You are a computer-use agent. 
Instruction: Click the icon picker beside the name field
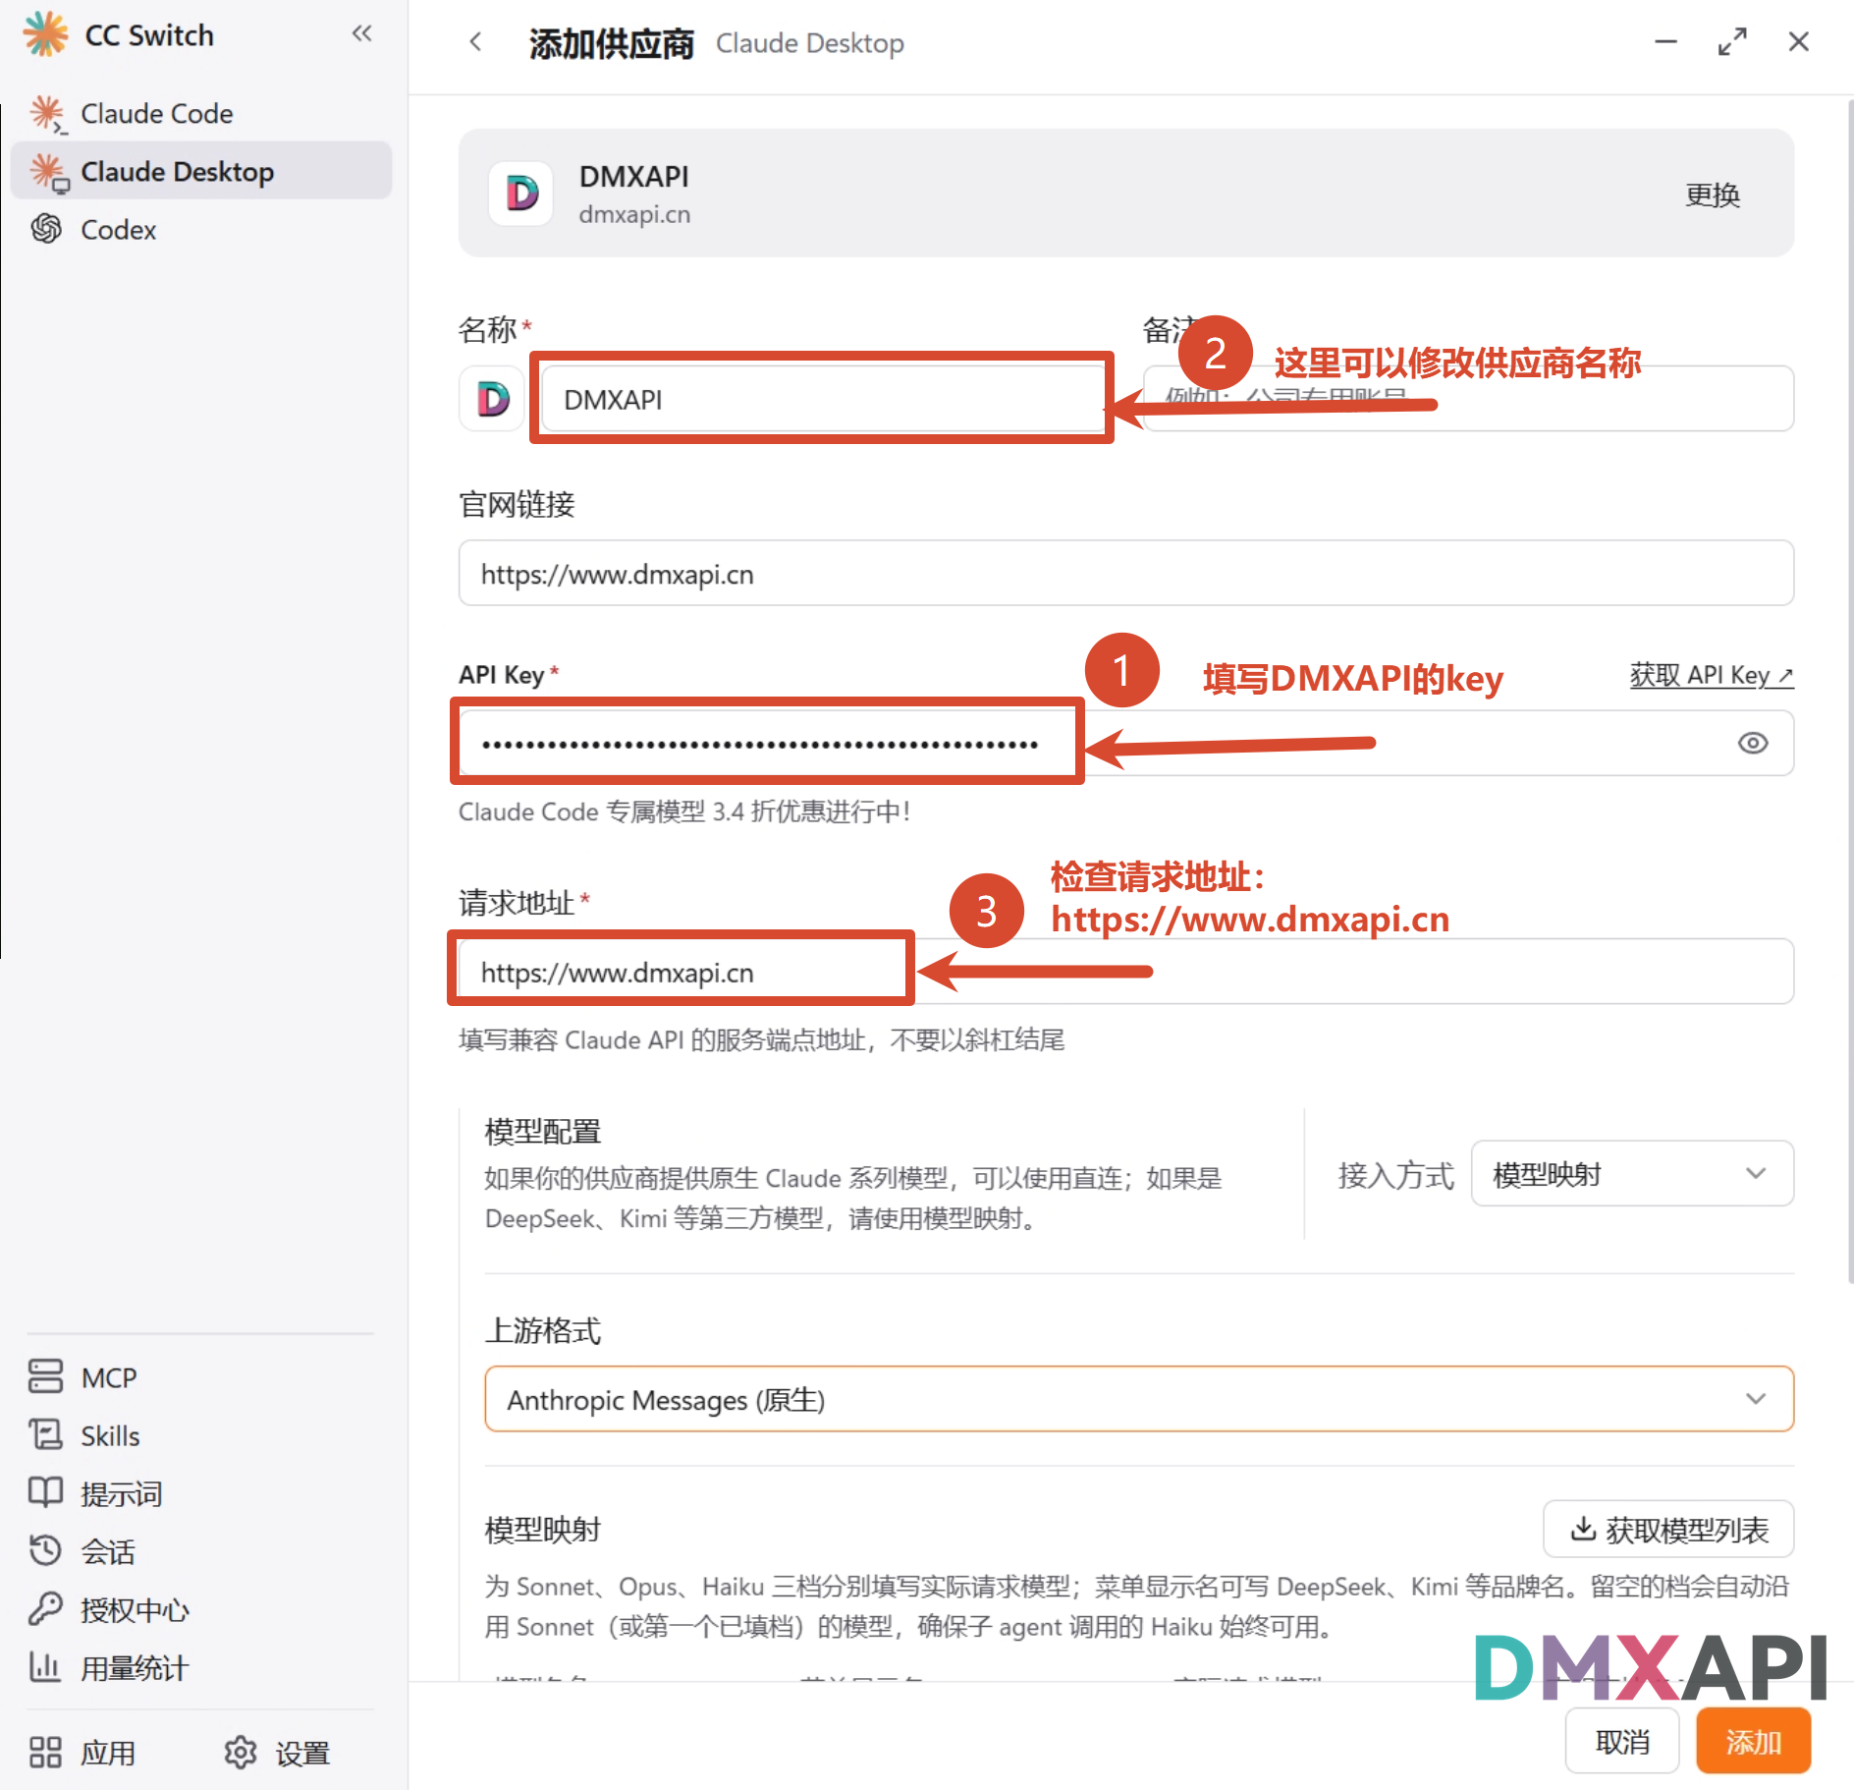[492, 399]
